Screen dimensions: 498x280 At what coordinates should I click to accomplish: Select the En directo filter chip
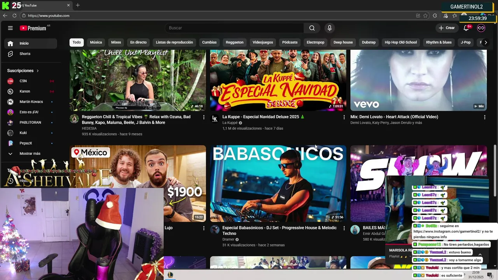point(139,42)
